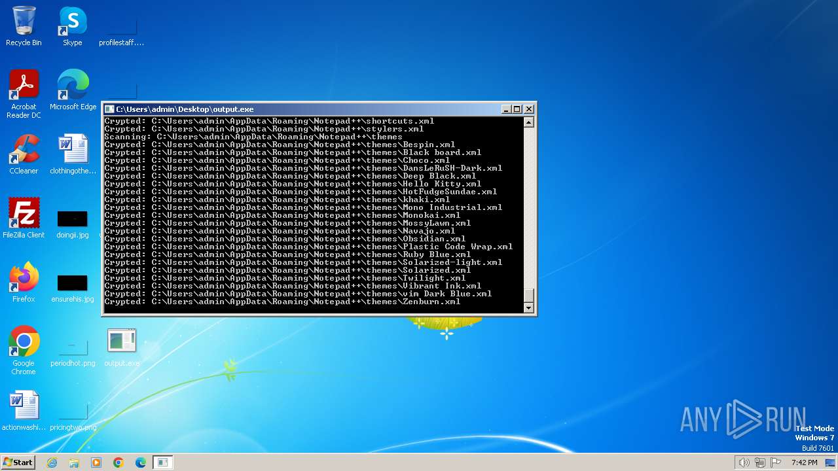
Task: Open the volume control in tray
Action: tap(744, 462)
